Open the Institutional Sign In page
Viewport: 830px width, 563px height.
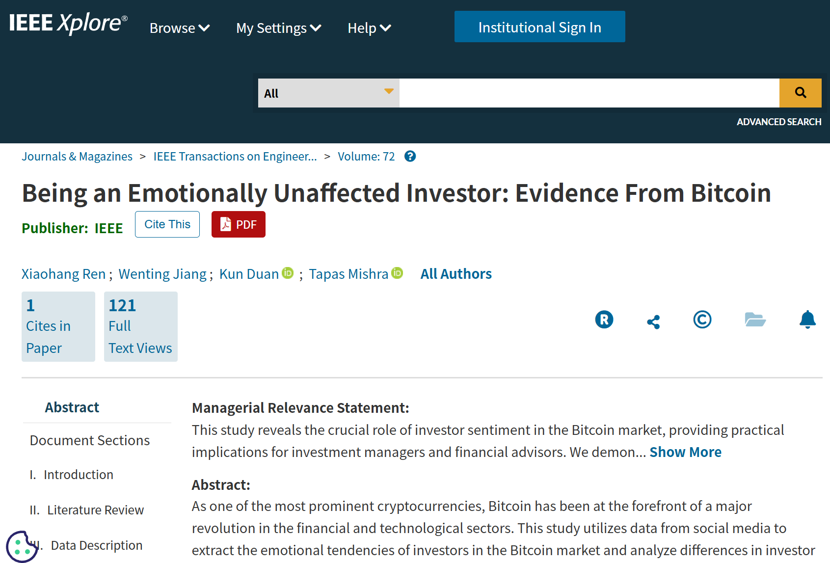pos(539,27)
